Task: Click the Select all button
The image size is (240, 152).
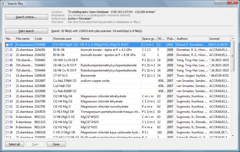Action: pos(14,144)
